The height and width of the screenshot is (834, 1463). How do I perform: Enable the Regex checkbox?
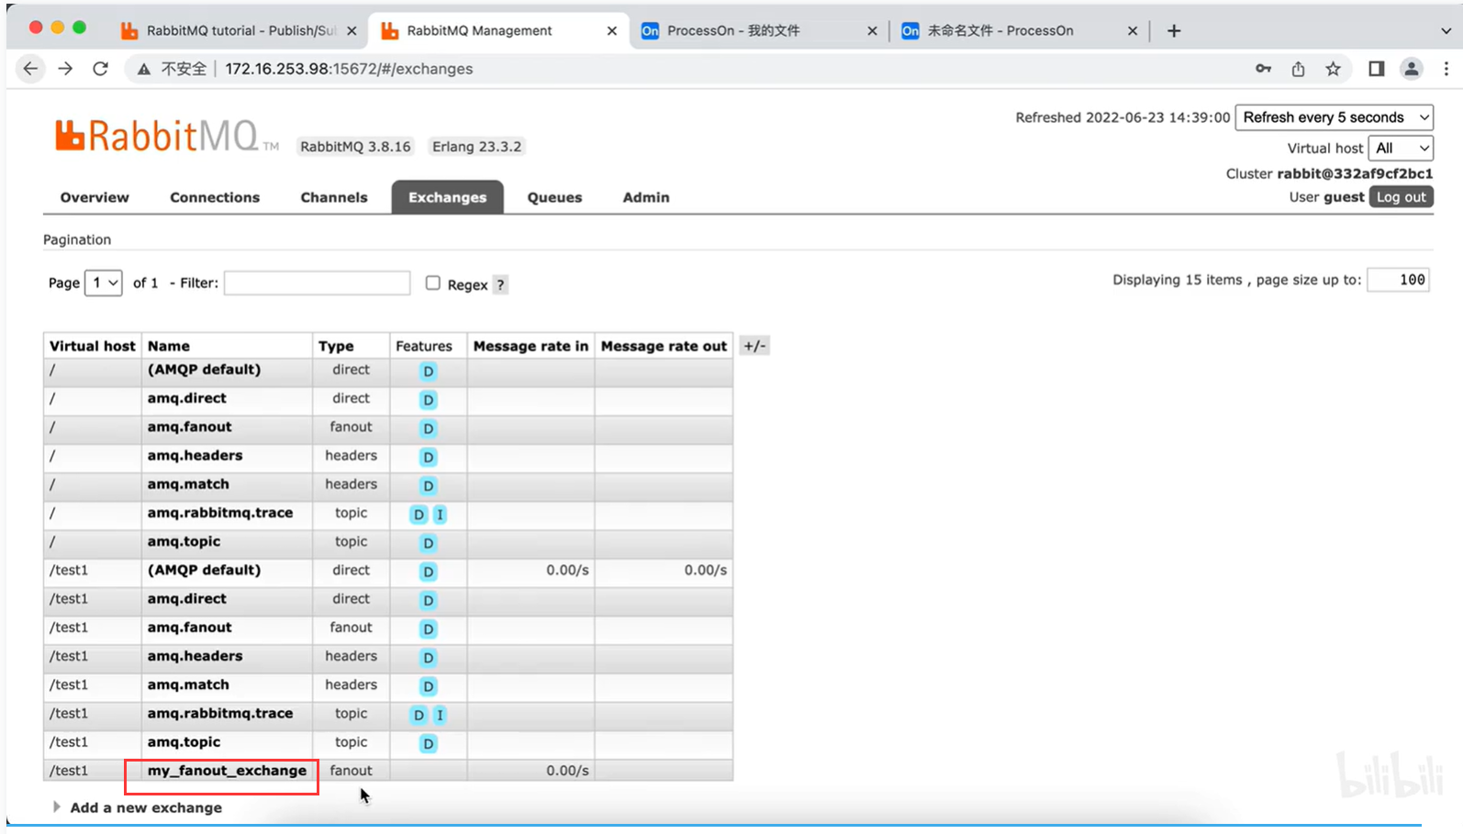click(433, 284)
